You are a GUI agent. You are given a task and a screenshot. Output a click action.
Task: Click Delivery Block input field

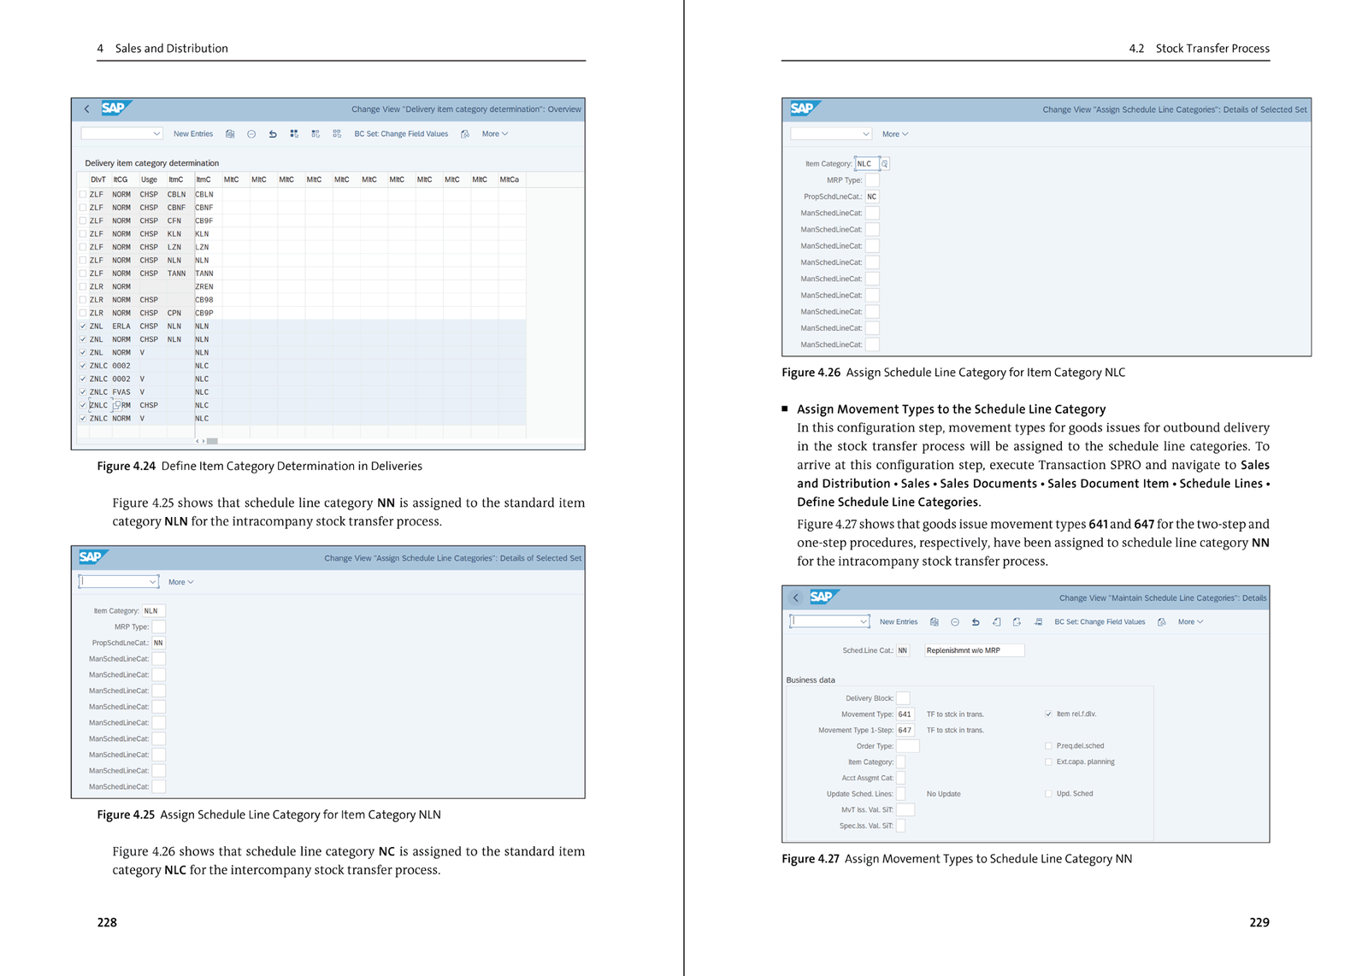(903, 698)
